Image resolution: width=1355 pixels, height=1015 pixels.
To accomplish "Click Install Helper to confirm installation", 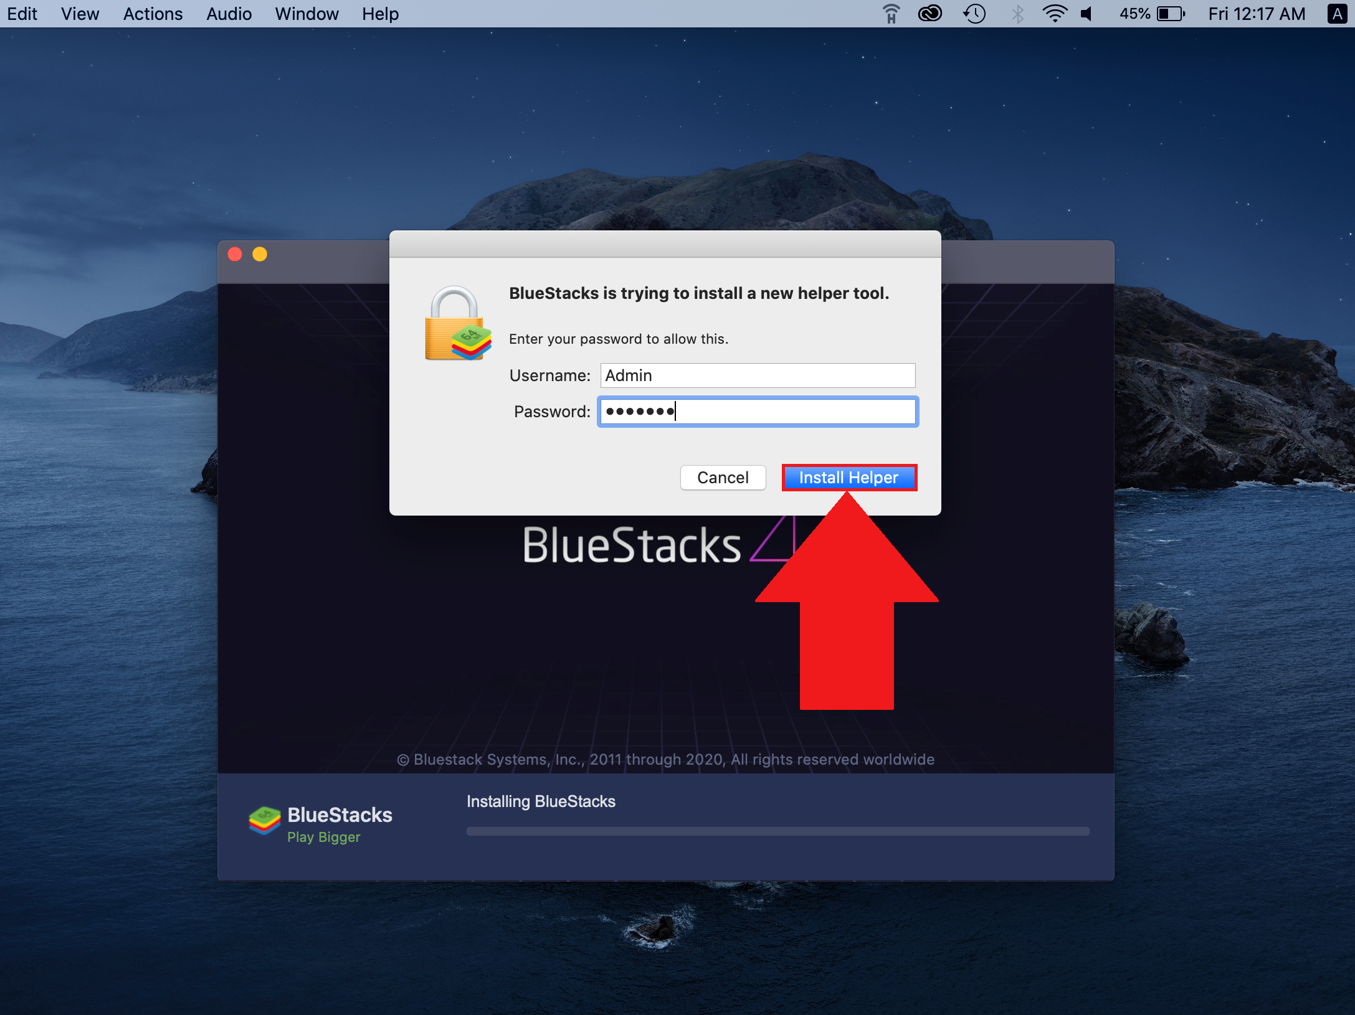I will (x=849, y=478).
